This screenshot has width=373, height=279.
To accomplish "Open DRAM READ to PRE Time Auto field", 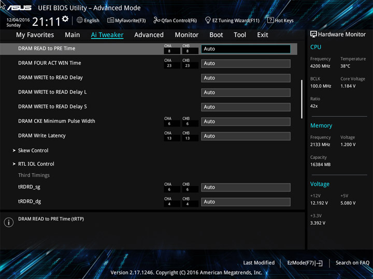I will pos(246,49).
